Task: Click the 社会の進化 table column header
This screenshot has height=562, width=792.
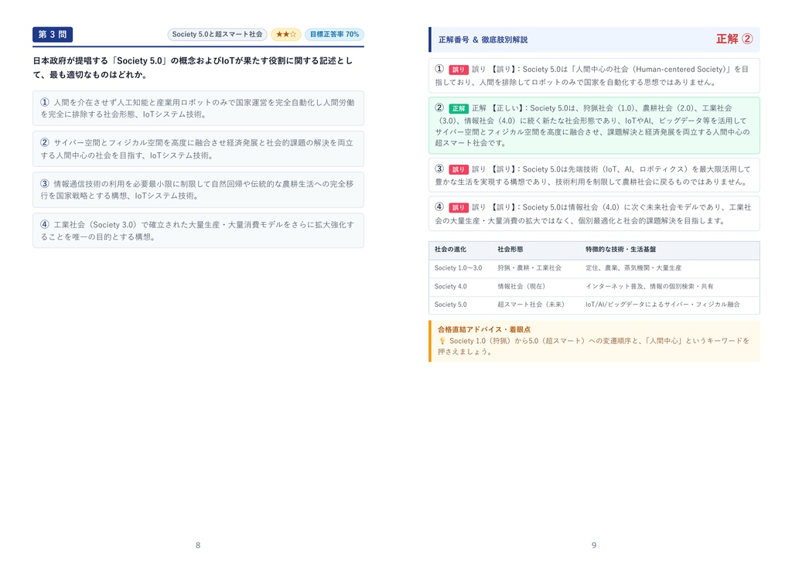Action: point(450,250)
